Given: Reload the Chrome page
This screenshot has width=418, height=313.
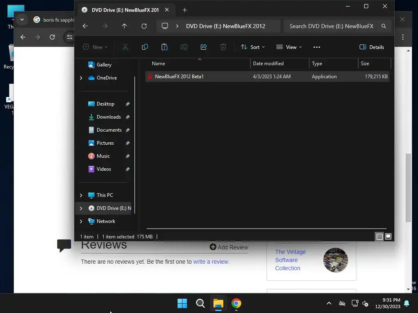Looking at the screenshot, I should [52, 37].
